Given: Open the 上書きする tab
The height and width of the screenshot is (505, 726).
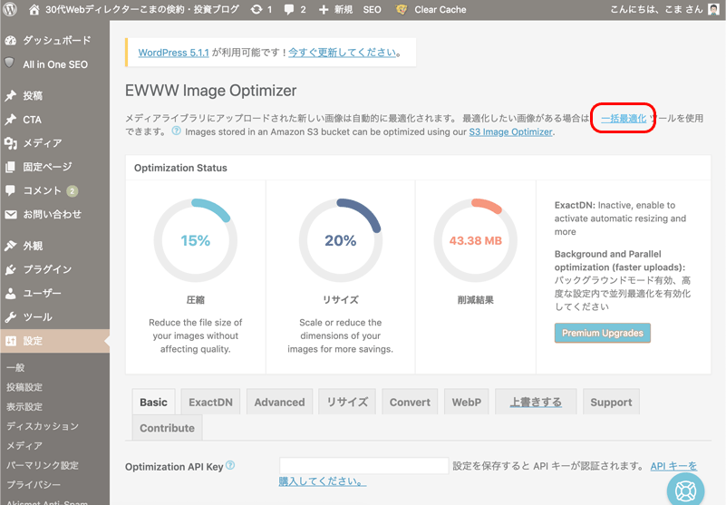Looking at the screenshot, I should pos(536,402).
